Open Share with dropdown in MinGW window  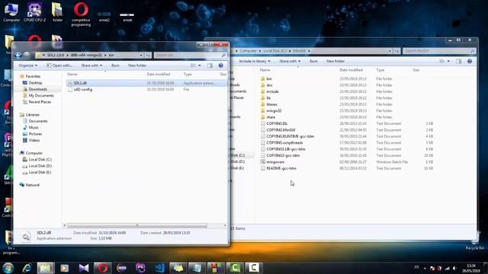click(290, 61)
